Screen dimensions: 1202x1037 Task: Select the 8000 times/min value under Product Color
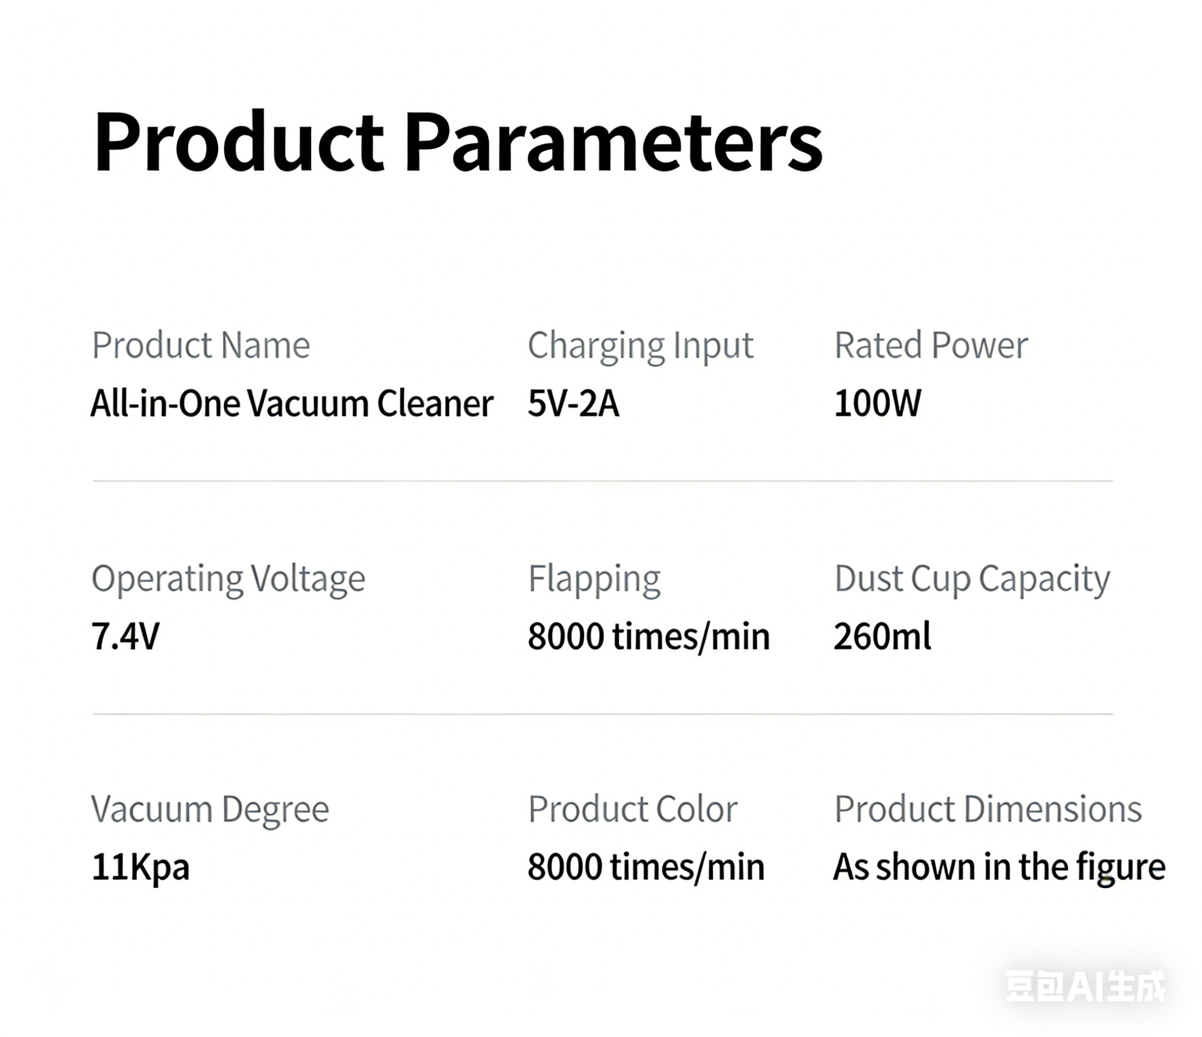[645, 867]
